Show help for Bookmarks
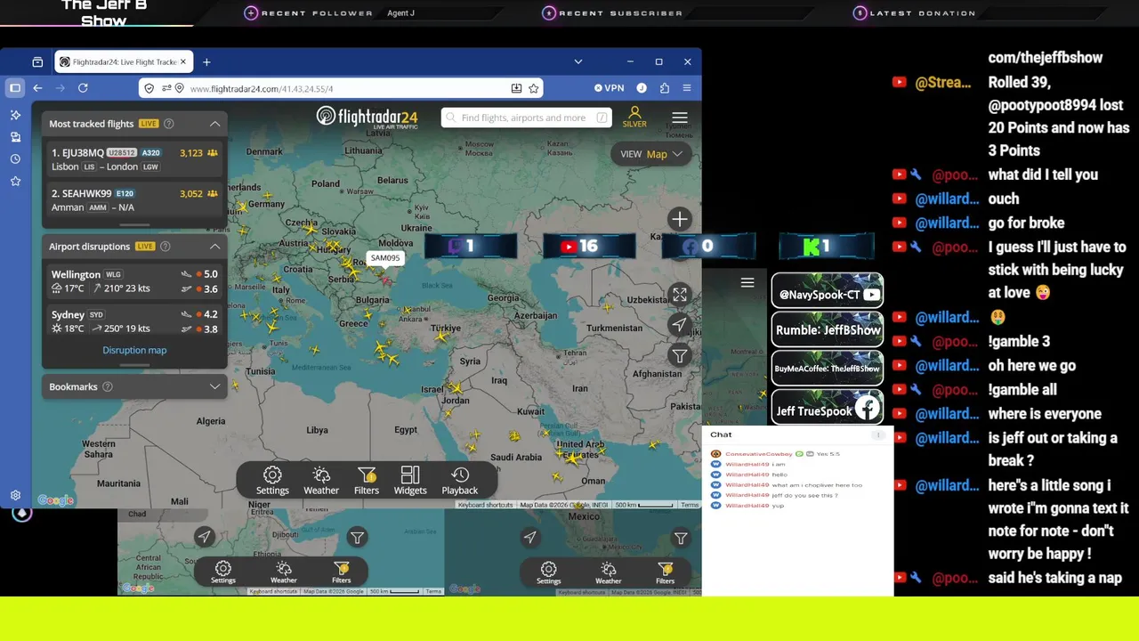Viewport: 1139px width, 641px height. [108, 387]
